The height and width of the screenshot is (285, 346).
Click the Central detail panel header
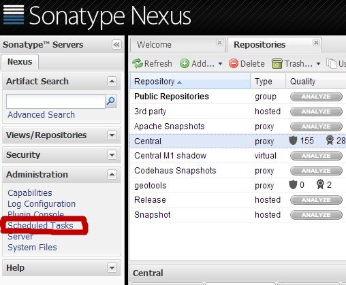coord(238,273)
